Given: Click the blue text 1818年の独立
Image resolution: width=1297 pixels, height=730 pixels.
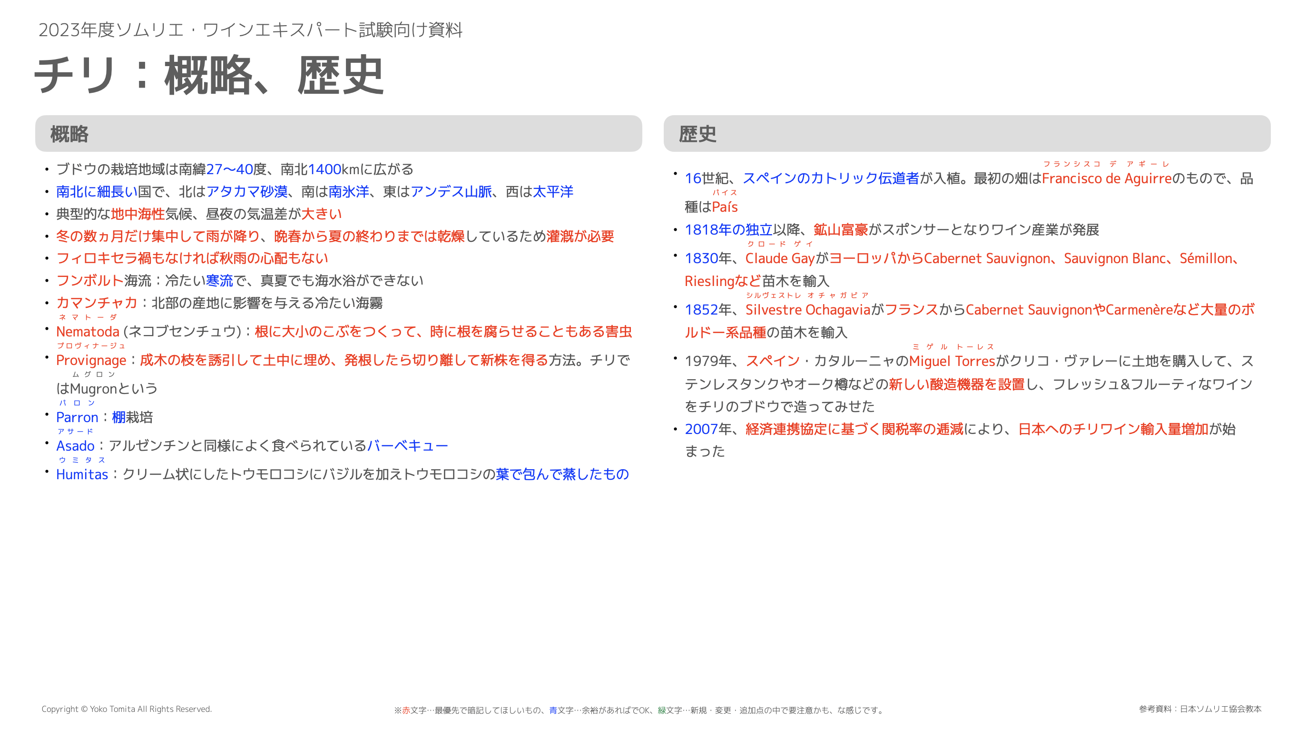Looking at the screenshot, I should [728, 229].
